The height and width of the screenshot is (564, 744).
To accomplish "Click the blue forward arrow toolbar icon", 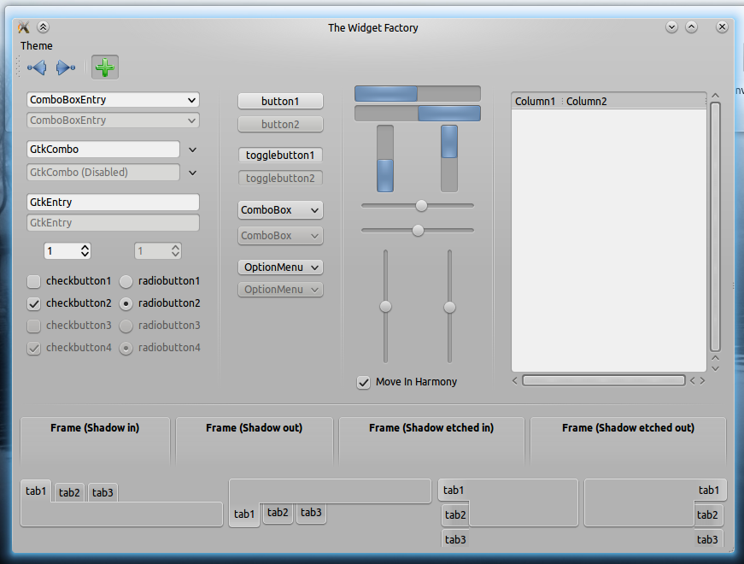I will [x=66, y=68].
